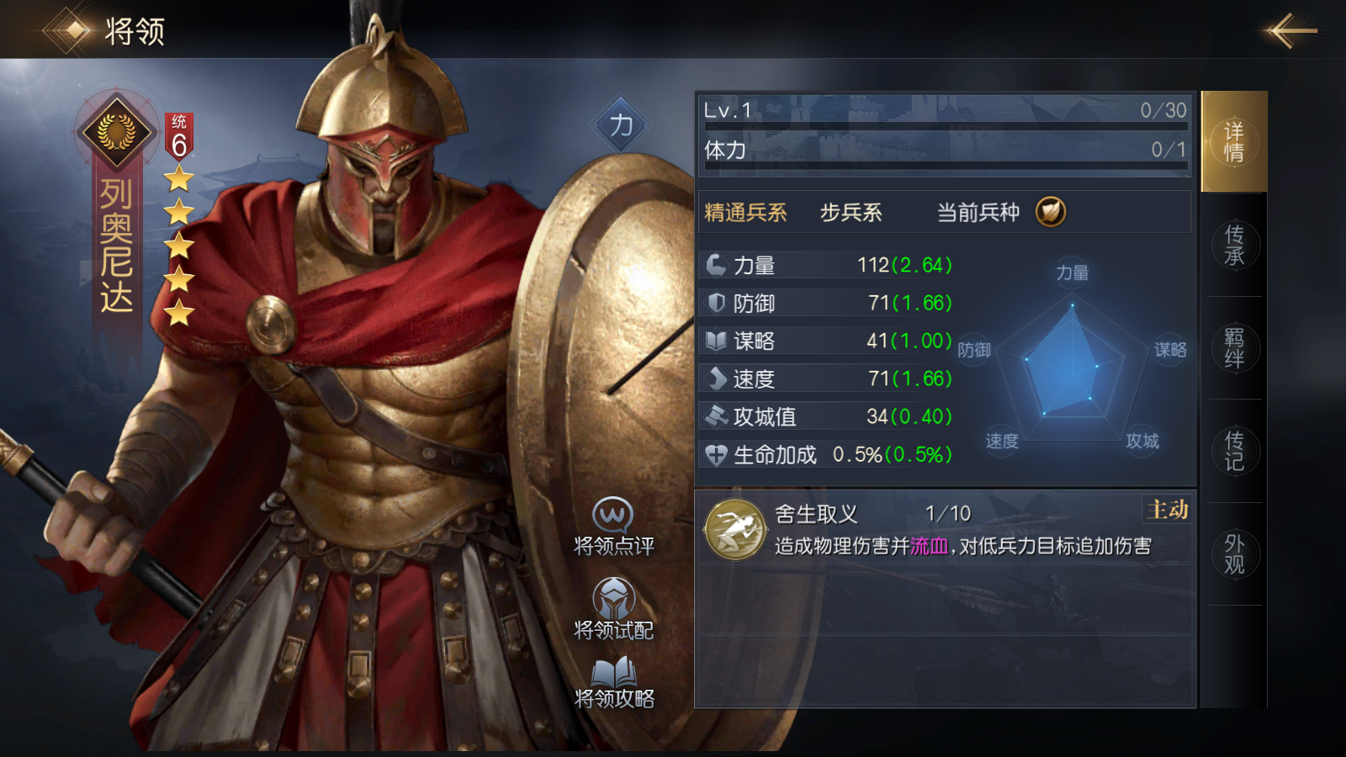1346x757 pixels.
Task: Tap the 舍生取义 skill icon
Action: [x=735, y=530]
